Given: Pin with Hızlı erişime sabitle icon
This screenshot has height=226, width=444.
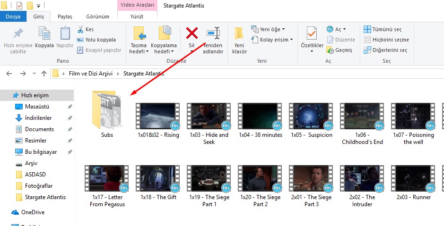Looking at the screenshot, I should tap(18, 33).
